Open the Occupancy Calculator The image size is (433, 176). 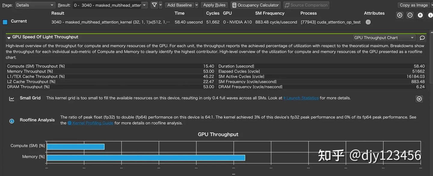tap(256, 5)
